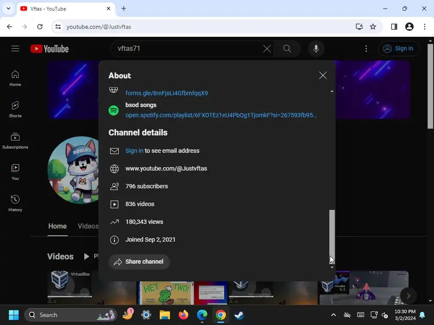Select the Vftas - YouTube tab
The image size is (434, 325).
pos(67,8)
